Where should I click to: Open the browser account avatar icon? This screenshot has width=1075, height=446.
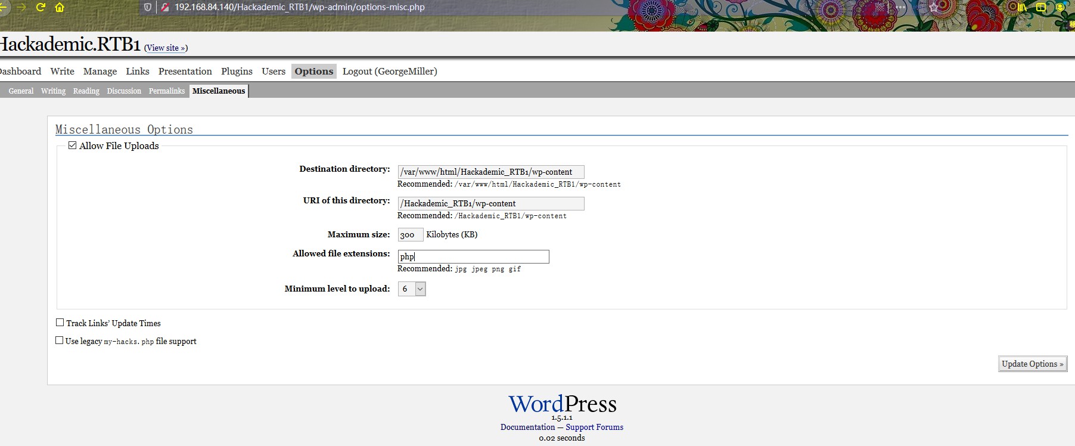(1060, 7)
